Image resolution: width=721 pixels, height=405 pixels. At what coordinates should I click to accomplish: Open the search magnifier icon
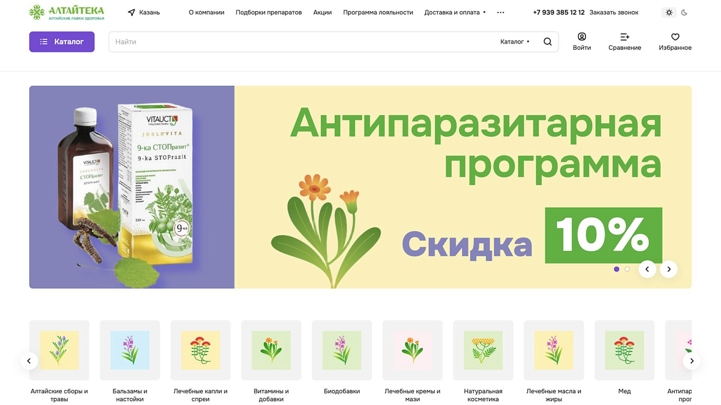(x=547, y=42)
